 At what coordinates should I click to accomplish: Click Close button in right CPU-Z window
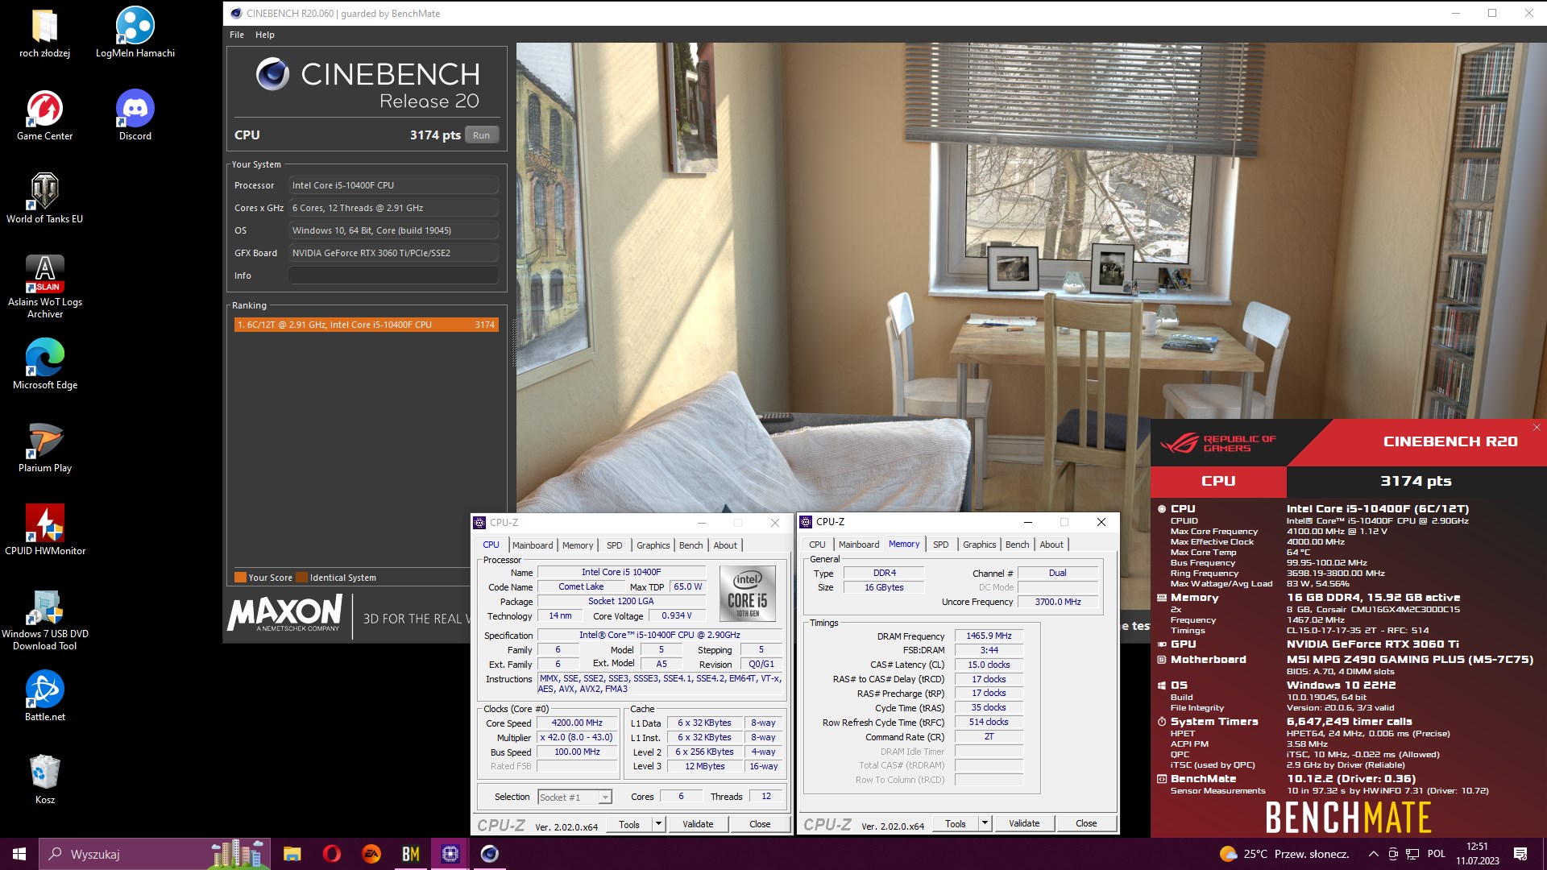(1086, 824)
